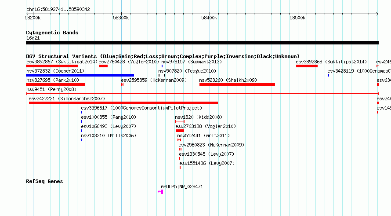
Task: Open nsv978157 (Sudmant2013) variant label
Action: tap(192, 62)
